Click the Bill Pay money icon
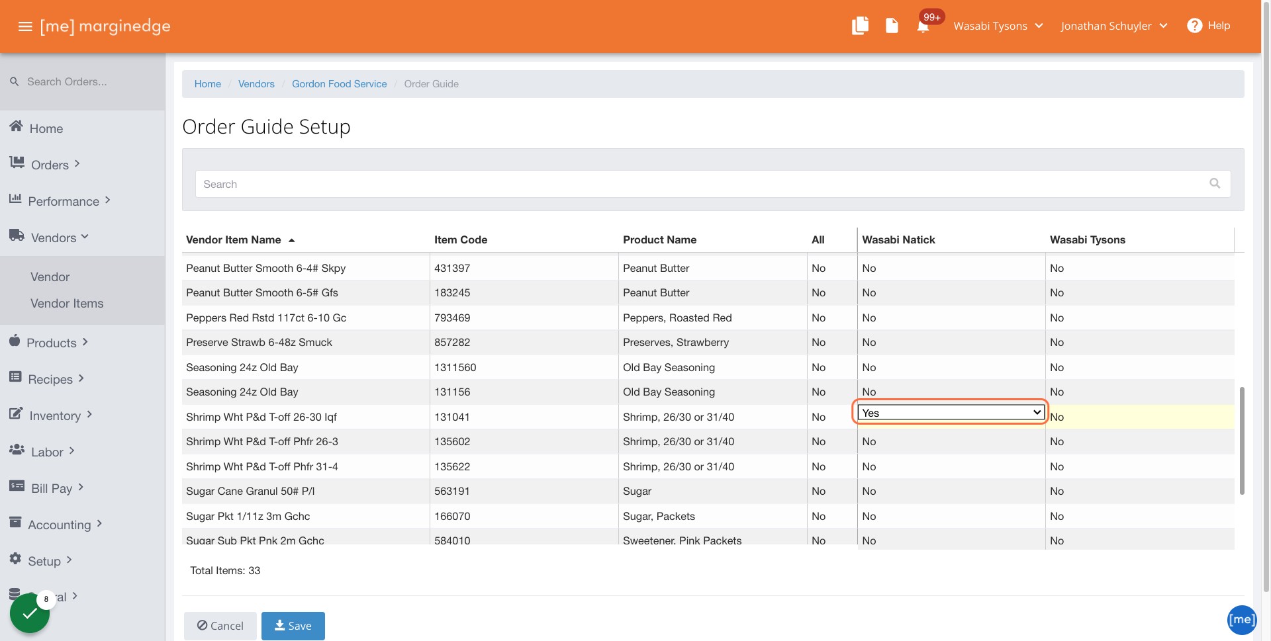The image size is (1271, 641). click(17, 486)
